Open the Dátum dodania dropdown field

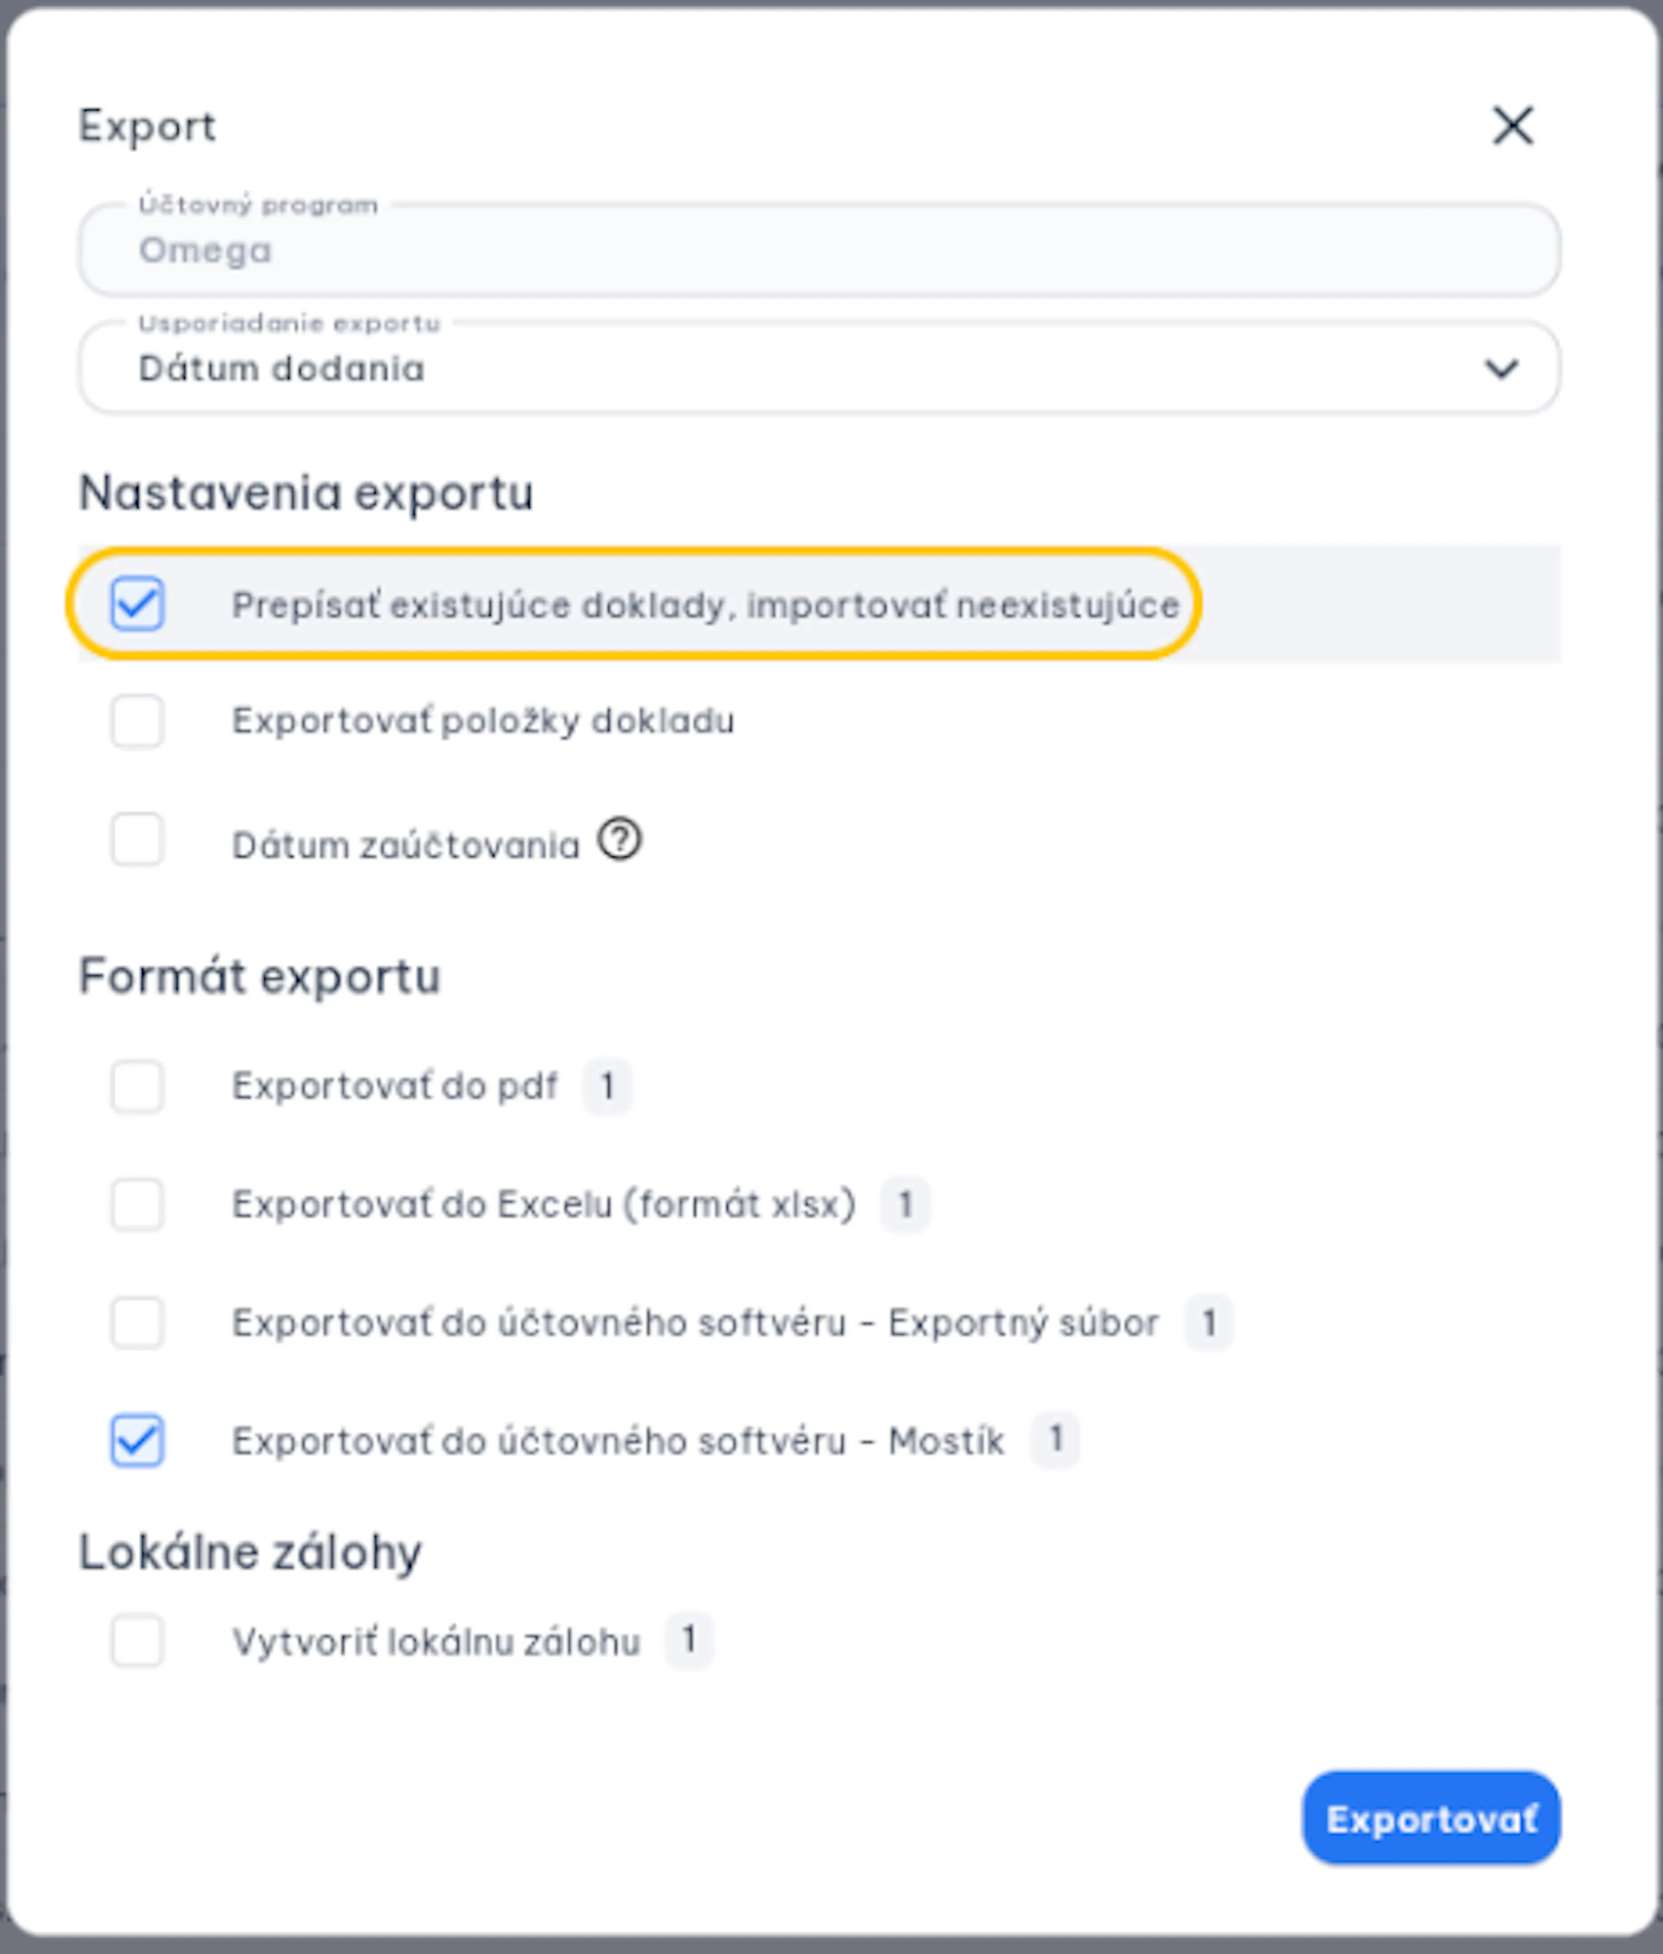click(819, 369)
